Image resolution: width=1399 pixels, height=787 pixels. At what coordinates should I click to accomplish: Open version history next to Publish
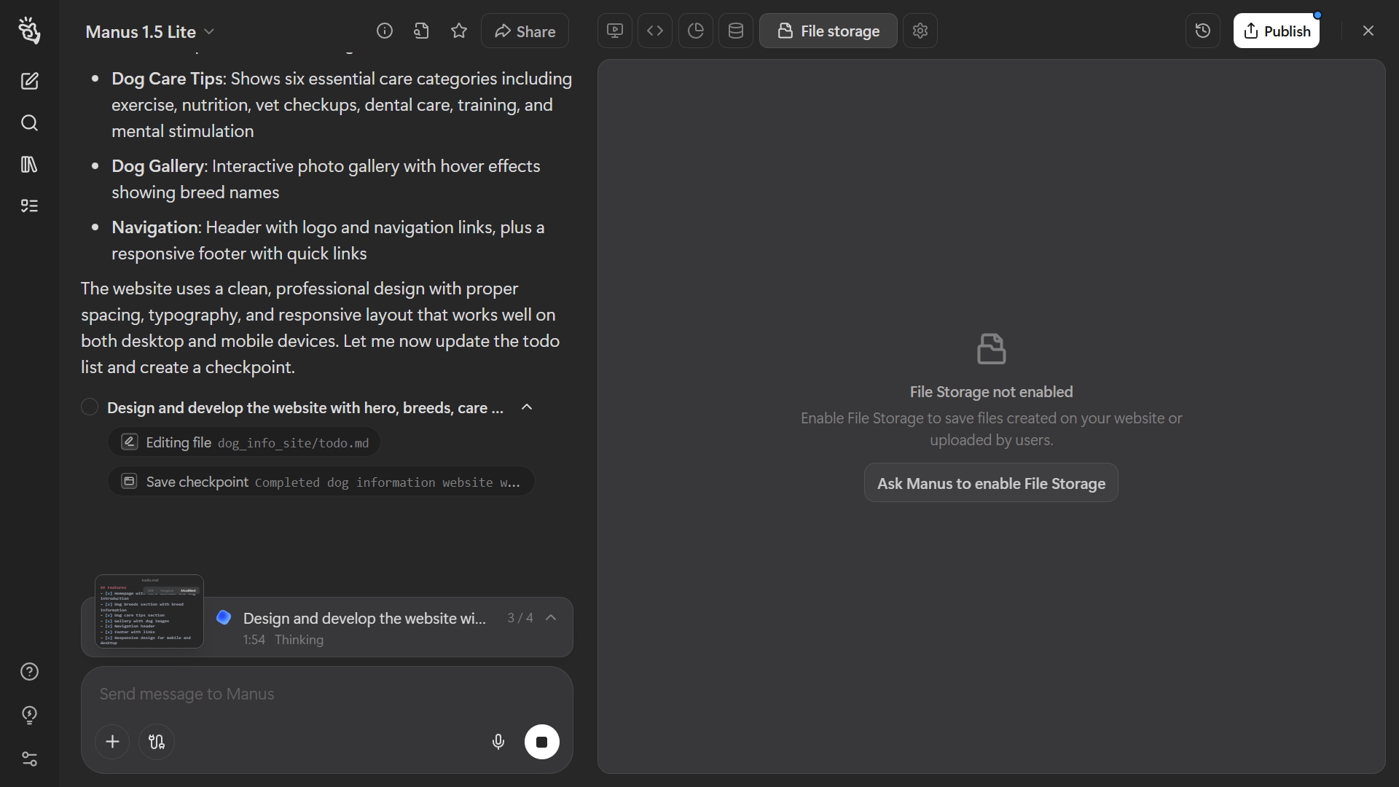click(1202, 31)
